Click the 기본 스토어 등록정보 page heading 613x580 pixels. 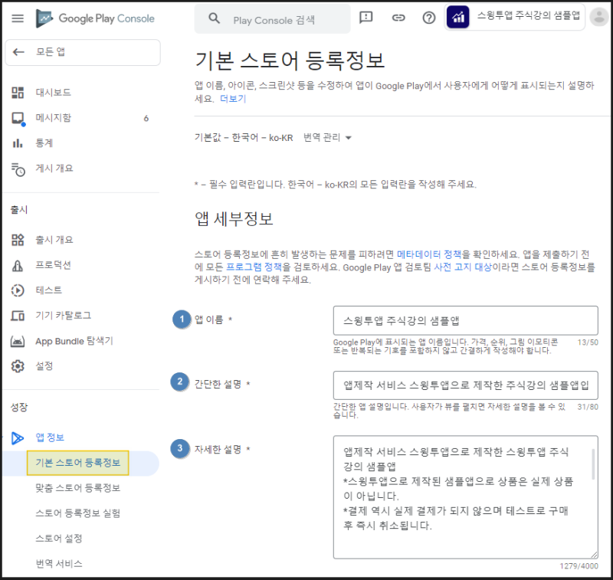(x=290, y=61)
